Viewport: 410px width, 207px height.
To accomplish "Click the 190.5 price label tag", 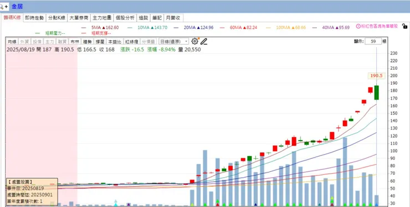I will pos(376,75).
